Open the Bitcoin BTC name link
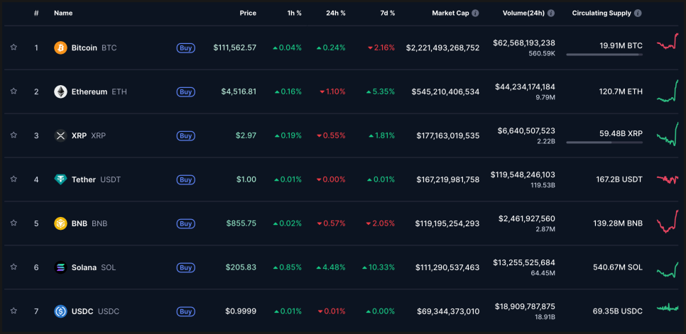 coord(94,48)
